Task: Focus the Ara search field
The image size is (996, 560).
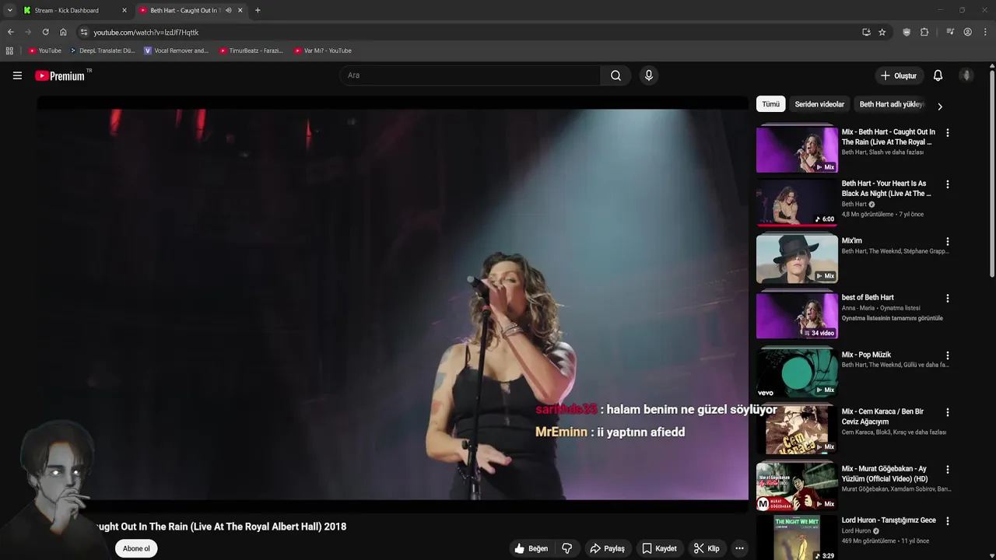Action: coord(470,75)
